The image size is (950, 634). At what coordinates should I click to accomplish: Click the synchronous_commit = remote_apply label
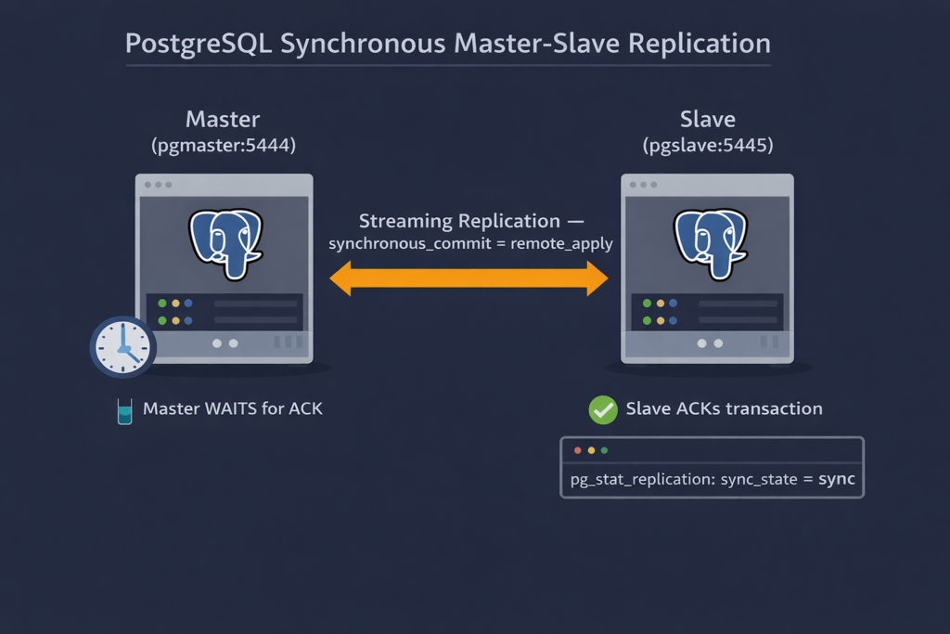tap(471, 243)
